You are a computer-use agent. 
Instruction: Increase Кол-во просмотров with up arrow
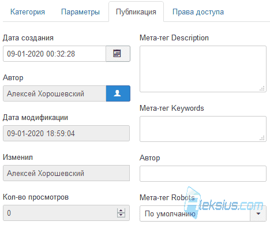[x=121, y=211]
